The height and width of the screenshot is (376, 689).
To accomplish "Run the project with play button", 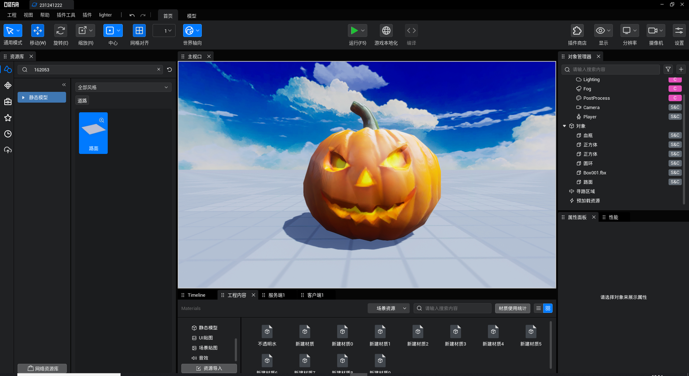I will tap(354, 30).
